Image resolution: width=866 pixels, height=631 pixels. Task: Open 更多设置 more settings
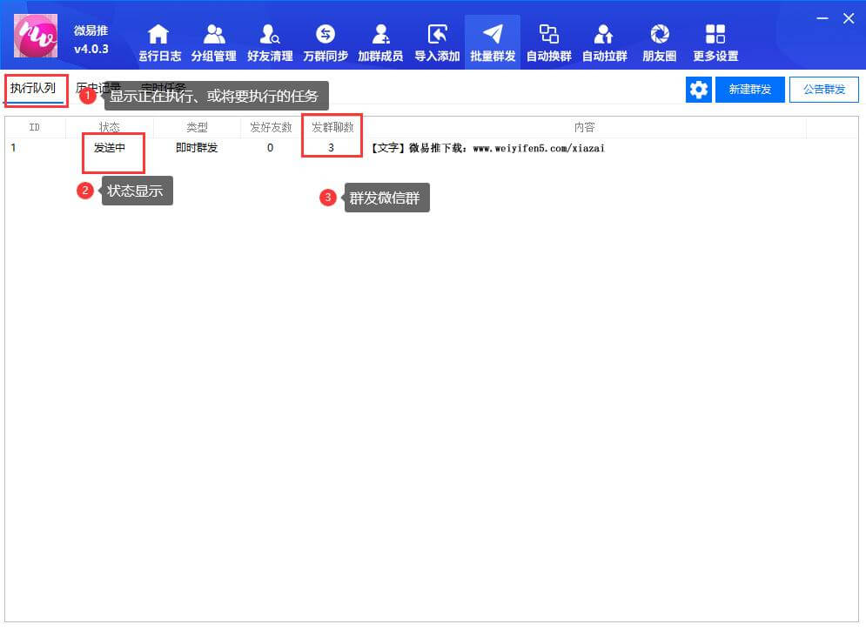[x=715, y=43]
